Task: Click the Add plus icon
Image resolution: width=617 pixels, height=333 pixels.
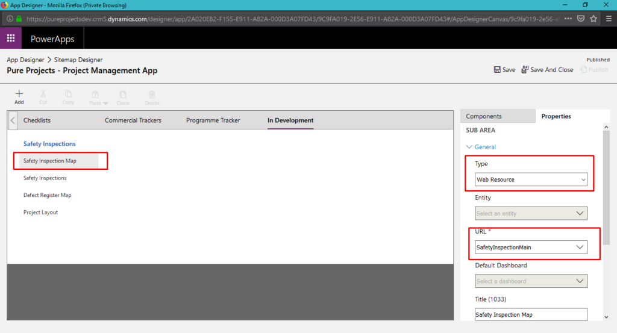Action: (19, 93)
